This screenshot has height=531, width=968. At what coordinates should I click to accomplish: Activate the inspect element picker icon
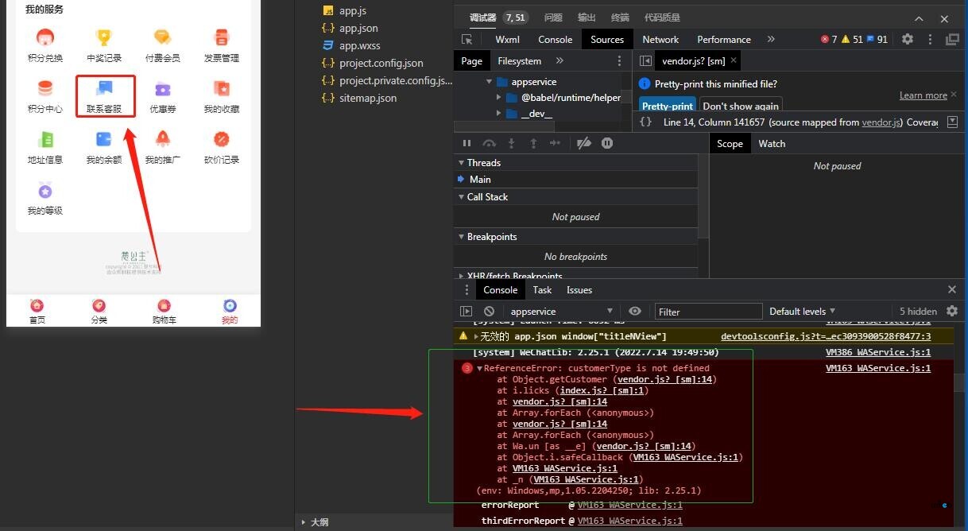coord(467,39)
